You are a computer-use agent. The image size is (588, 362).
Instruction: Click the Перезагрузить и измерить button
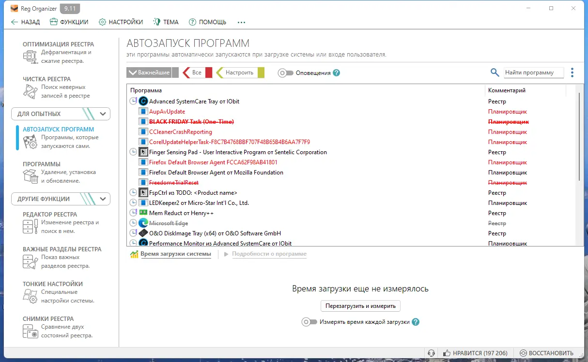pos(361,306)
